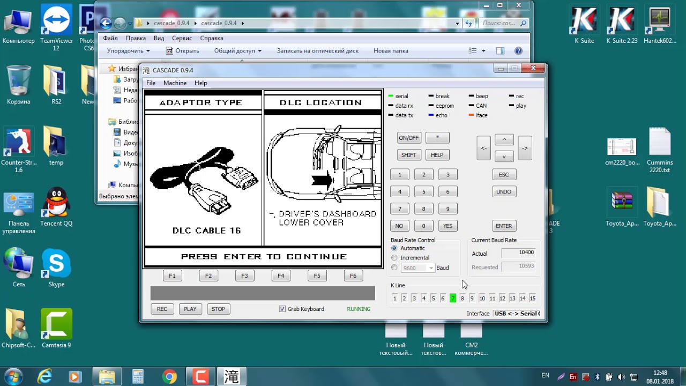This screenshot has height=386, width=686.
Task: Switch to Camtasia taskbar icon
Action: click(x=201, y=376)
